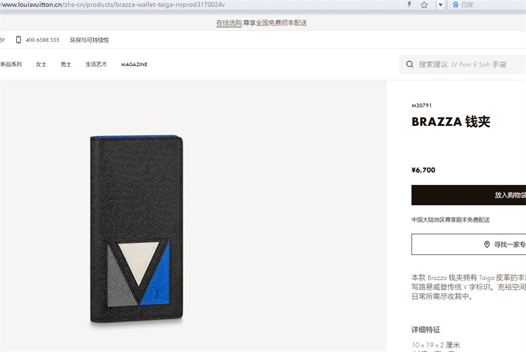Open the 新品系列 menu

(11, 65)
